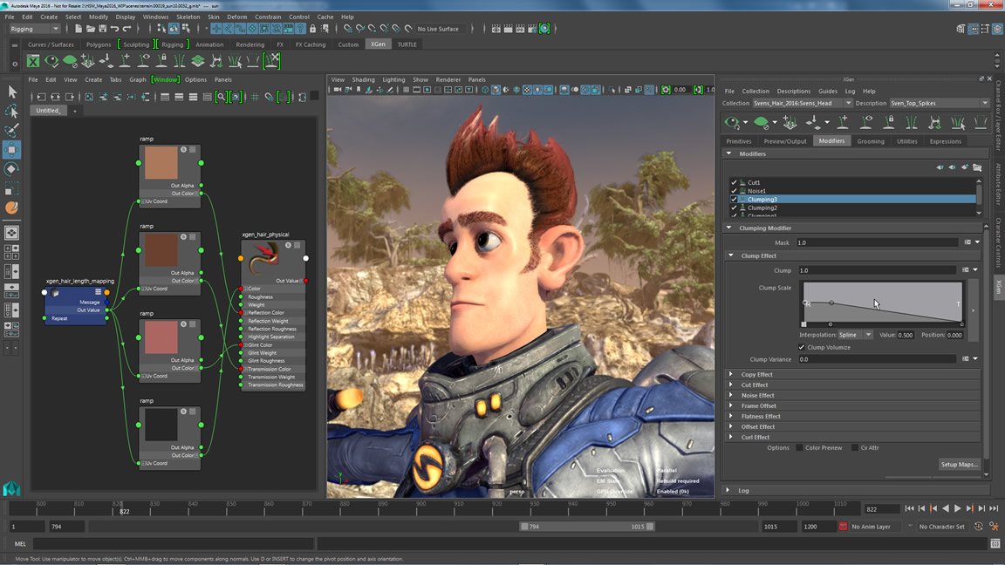The height and width of the screenshot is (565, 1005).
Task: Open the Primitives tab in XGen
Action: pos(738,141)
